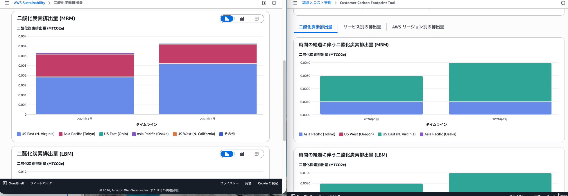
Task: Select the サービス別の排出量 tab
Action: pyautogui.click(x=362, y=27)
